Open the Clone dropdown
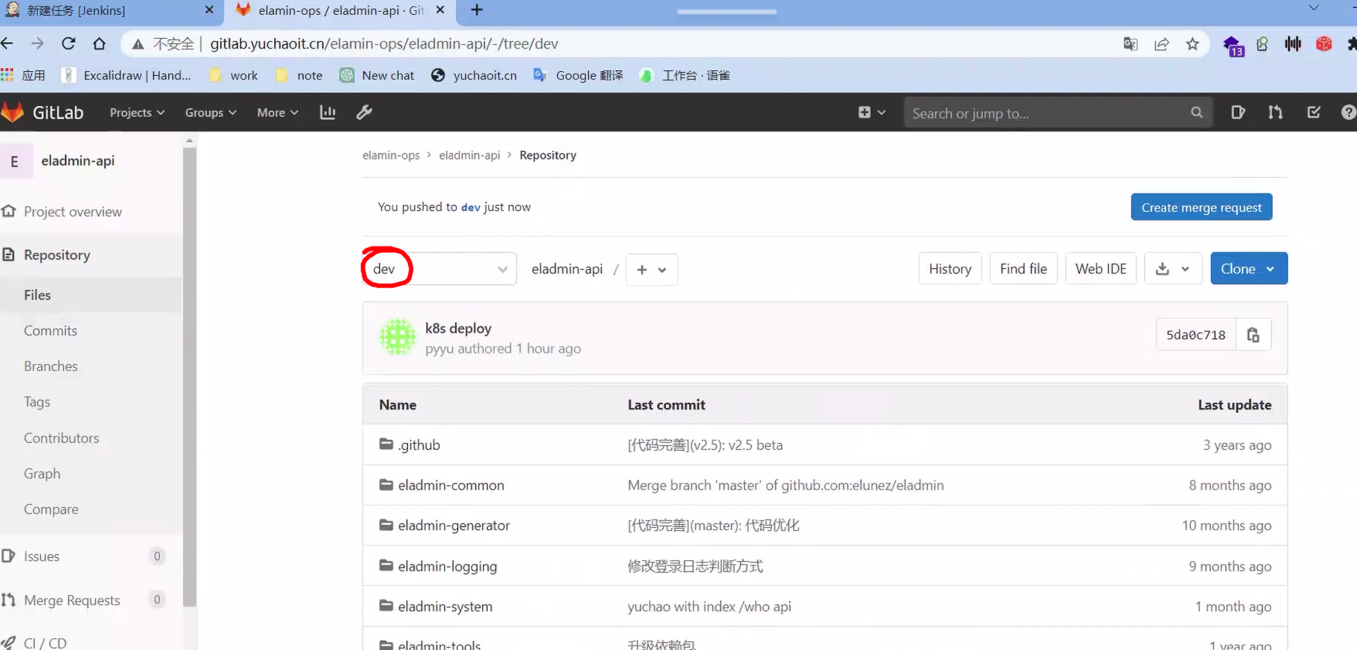This screenshot has height=650, width=1357. 1249,269
